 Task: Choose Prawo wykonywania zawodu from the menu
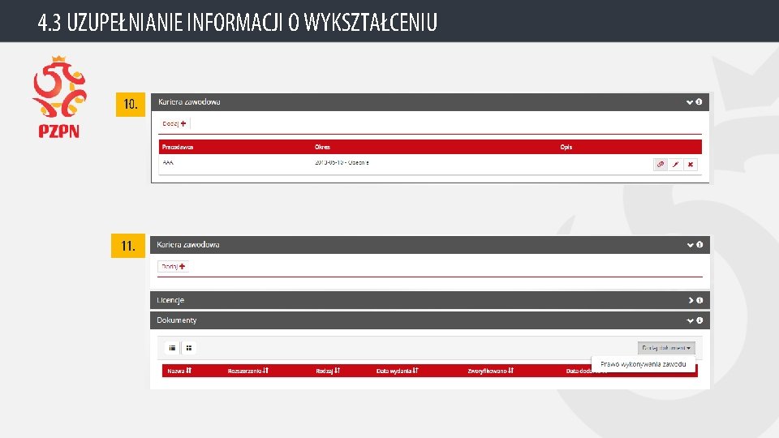[x=643, y=364]
